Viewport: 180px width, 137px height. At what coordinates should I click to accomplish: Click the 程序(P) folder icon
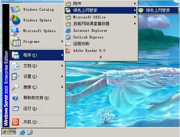(15, 55)
